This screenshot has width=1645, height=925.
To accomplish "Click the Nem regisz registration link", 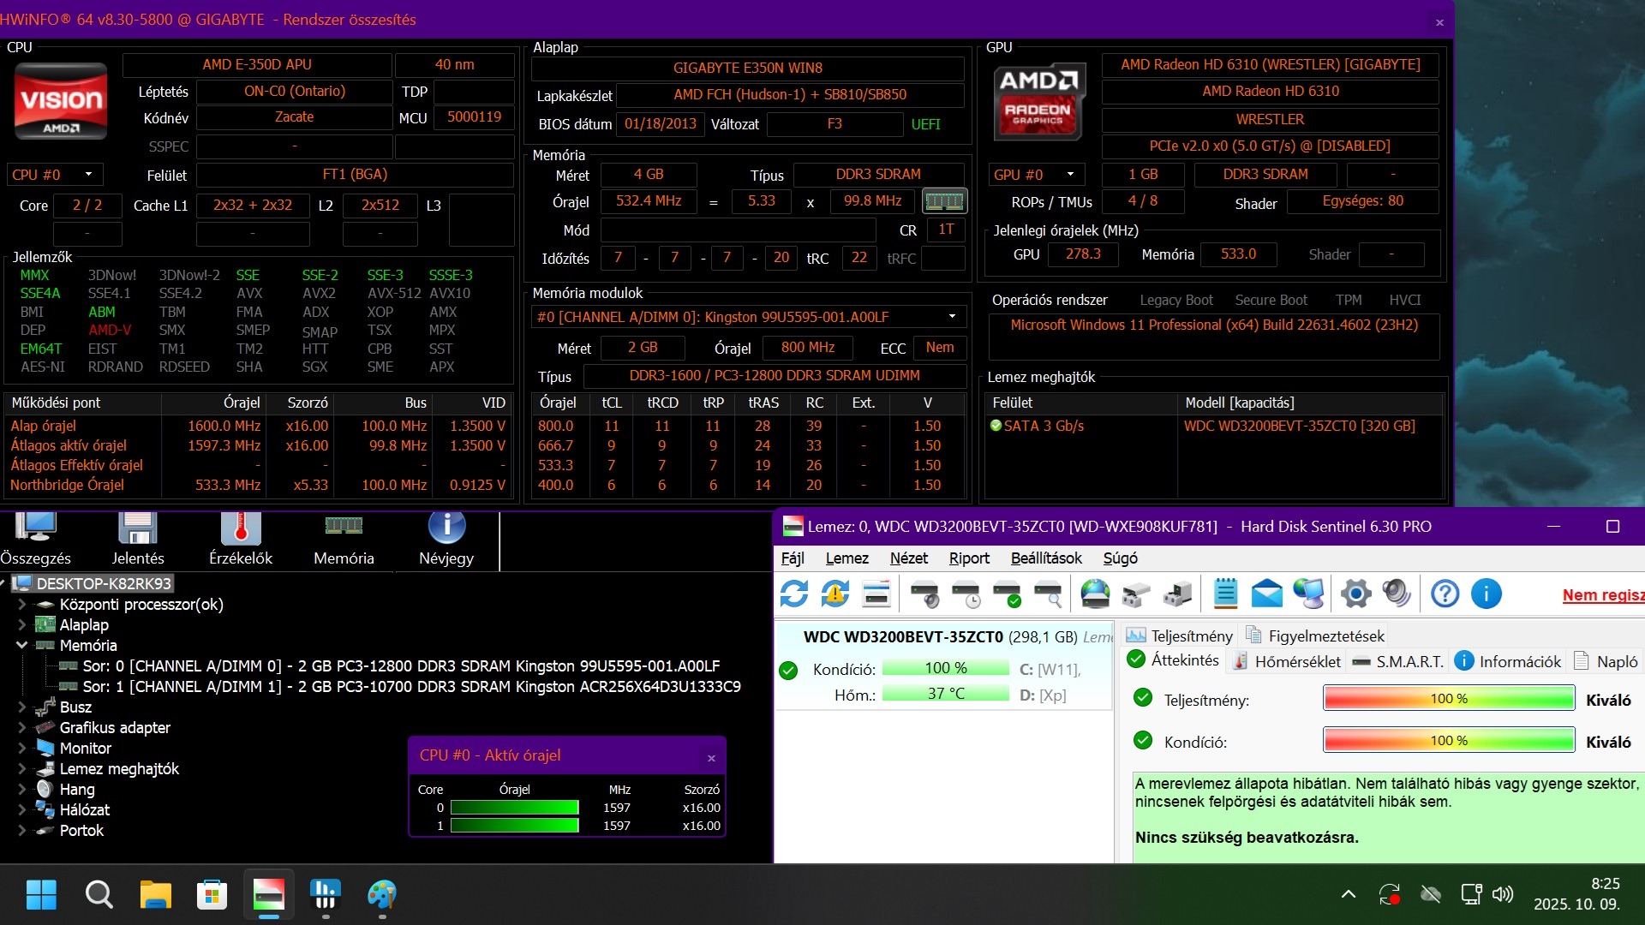I will tap(1602, 595).
